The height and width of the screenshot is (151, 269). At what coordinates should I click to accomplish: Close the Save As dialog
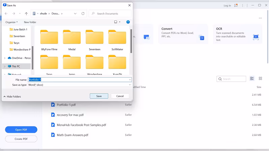pos(129,5)
